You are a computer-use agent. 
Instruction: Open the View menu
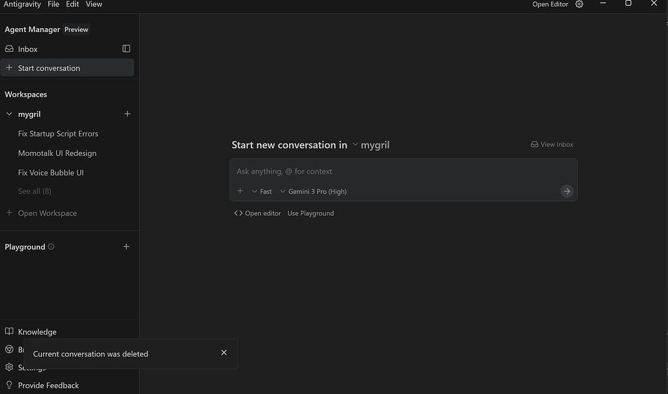pyautogui.click(x=94, y=5)
